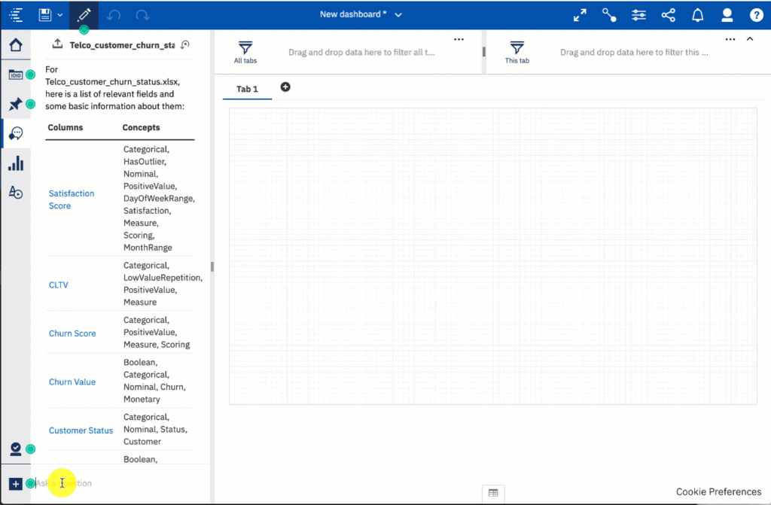771x505 pixels.
Task: Open All tabs filter more options ellipsis
Action: click(459, 39)
